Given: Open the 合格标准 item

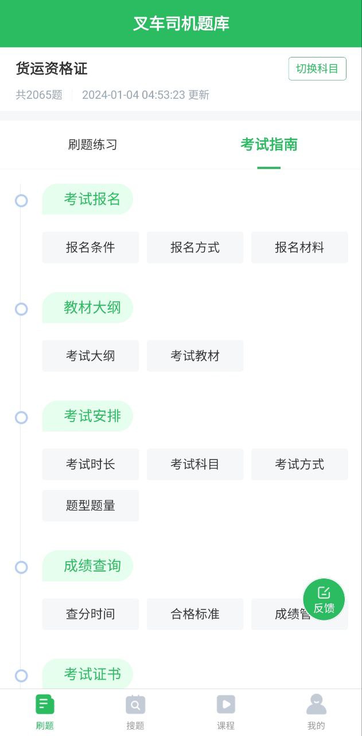Looking at the screenshot, I should [195, 614].
